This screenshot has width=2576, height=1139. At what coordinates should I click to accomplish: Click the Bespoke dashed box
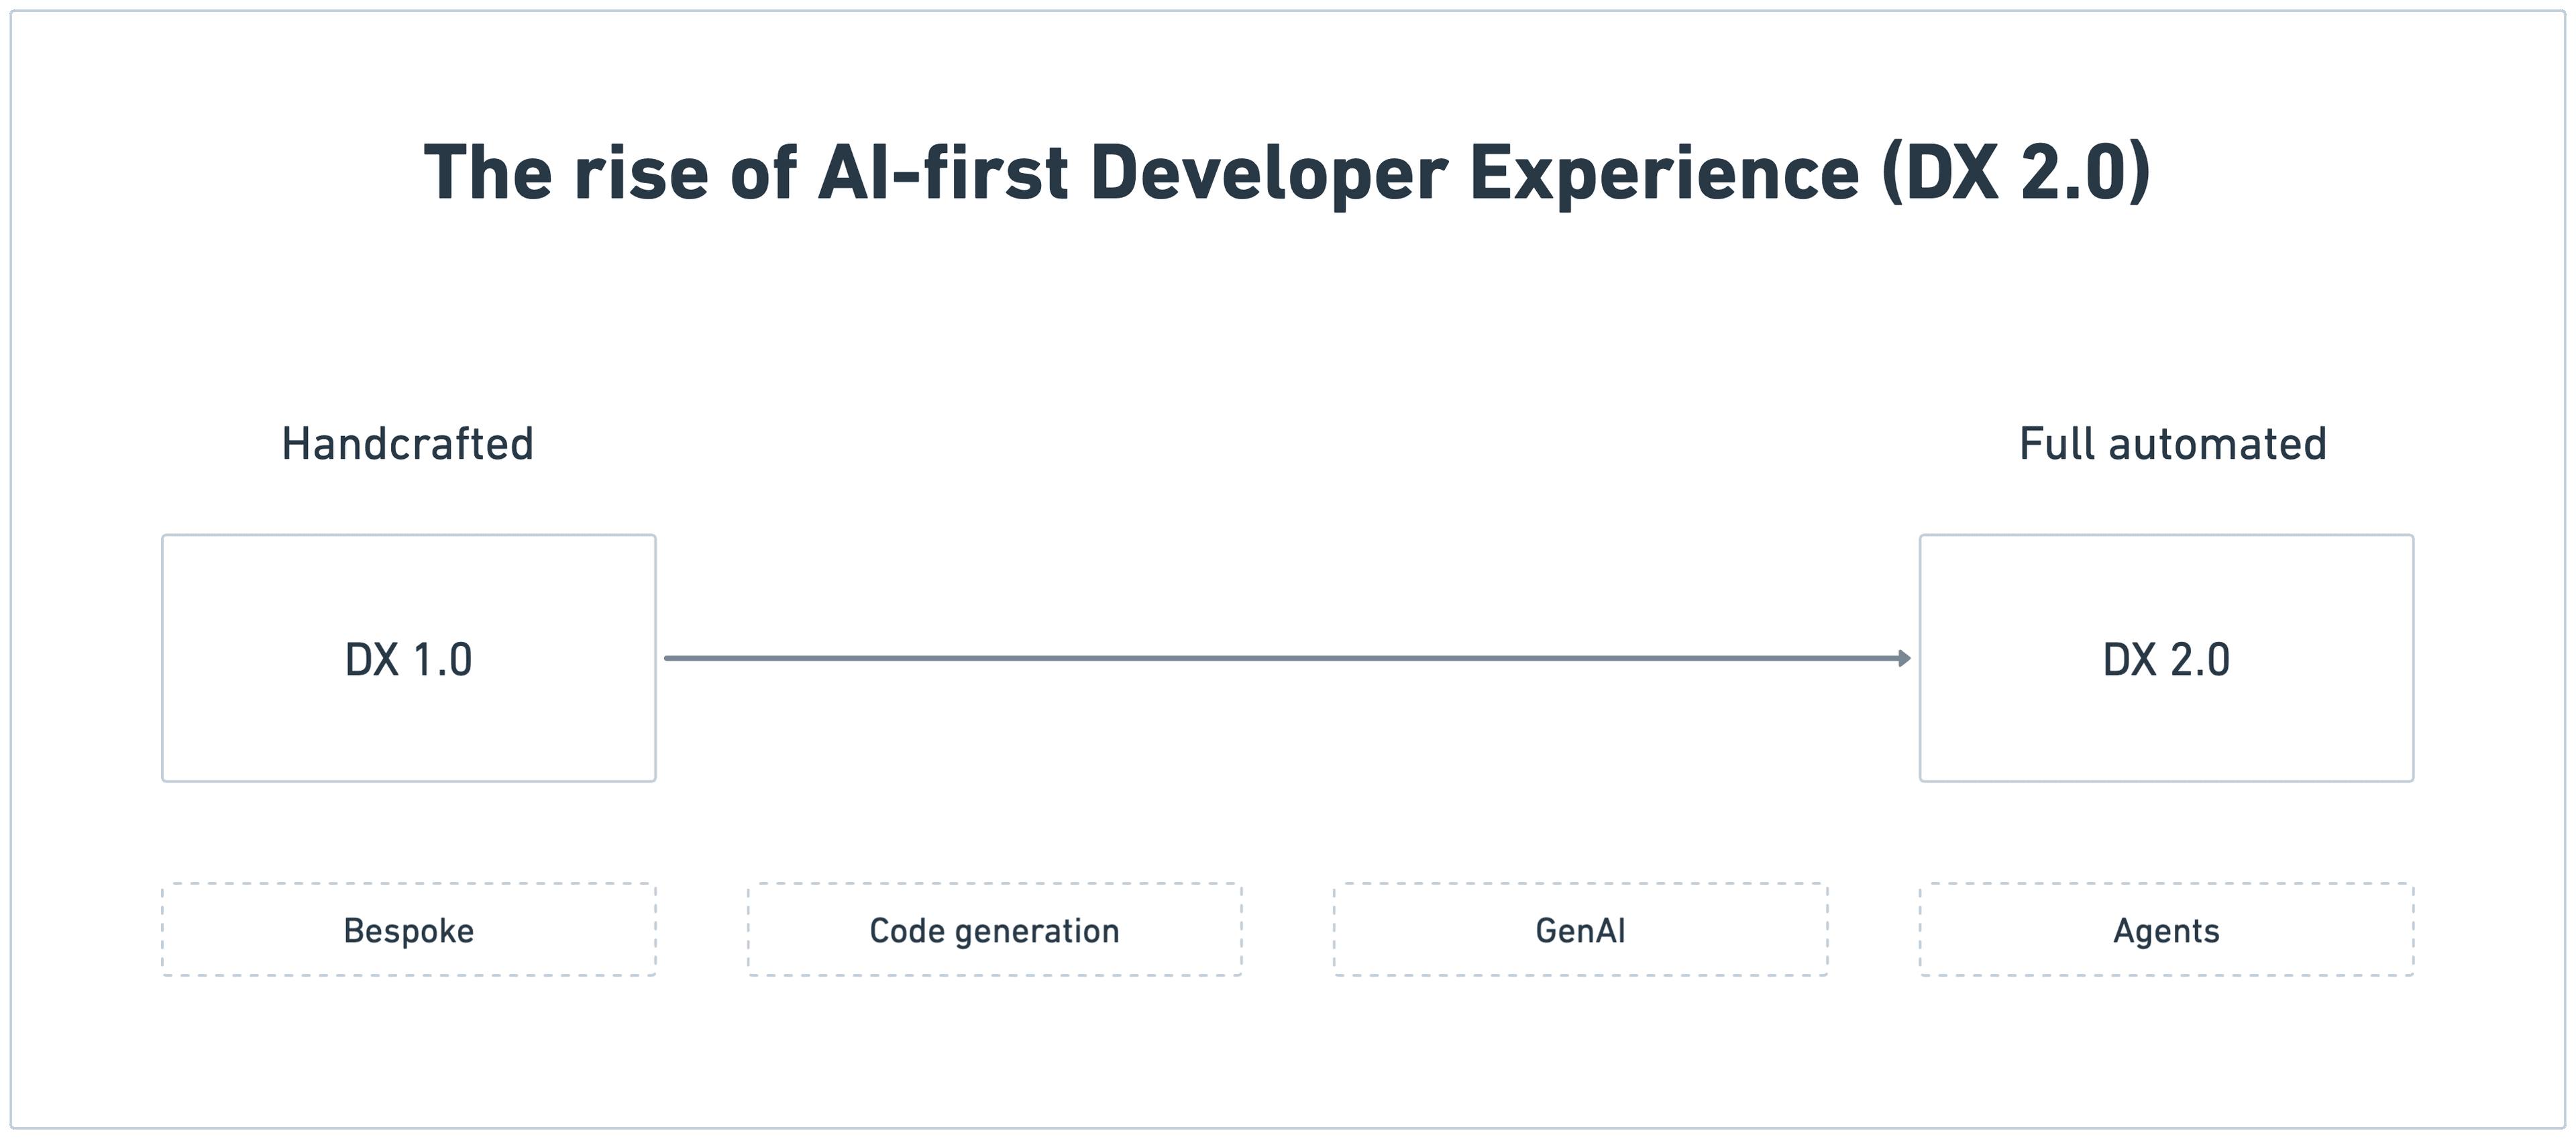409,929
